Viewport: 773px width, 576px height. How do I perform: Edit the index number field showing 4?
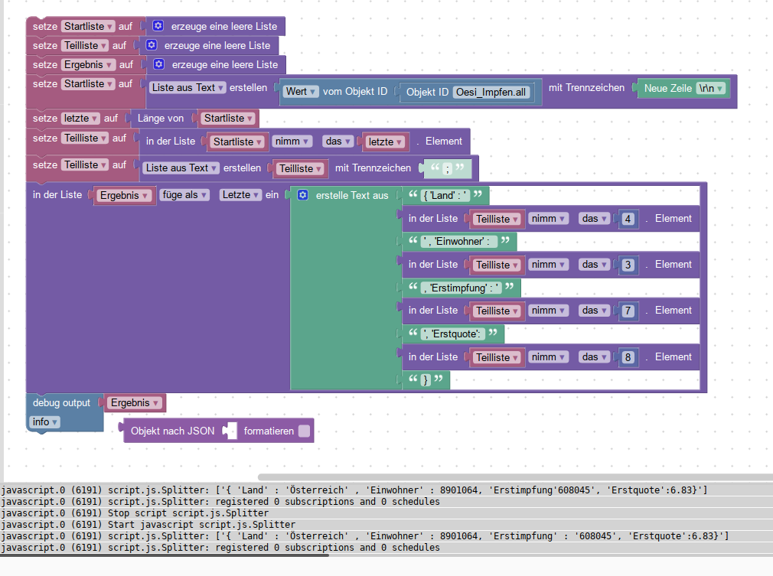pyautogui.click(x=628, y=219)
